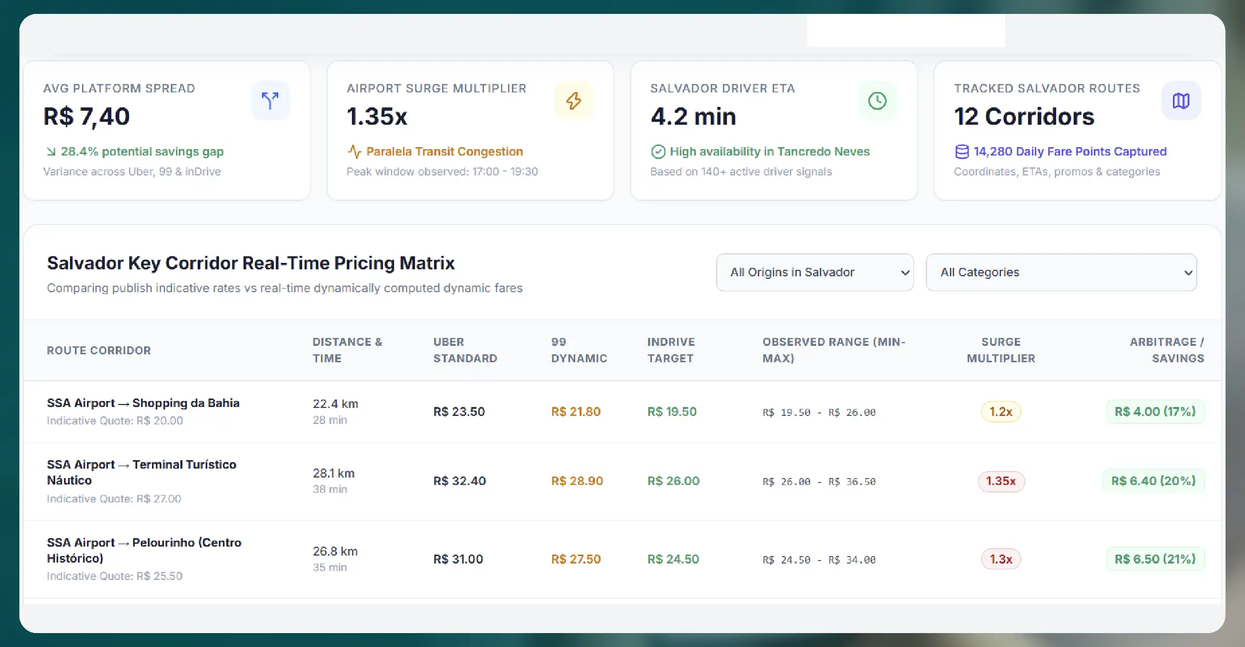Click 14,280 Daily Fare Points Captured
This screenshot has width=1245, height=647.
1070,152
